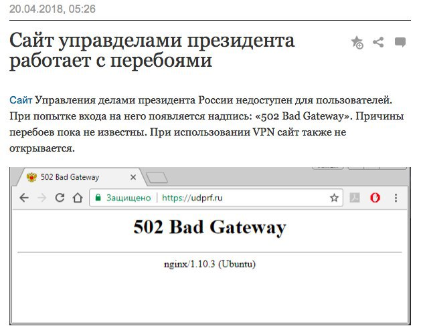This screenshot has width=425, height=336.
Task: Select the '502 Bad Gateway' browser tab
Action: click(80, 177)
